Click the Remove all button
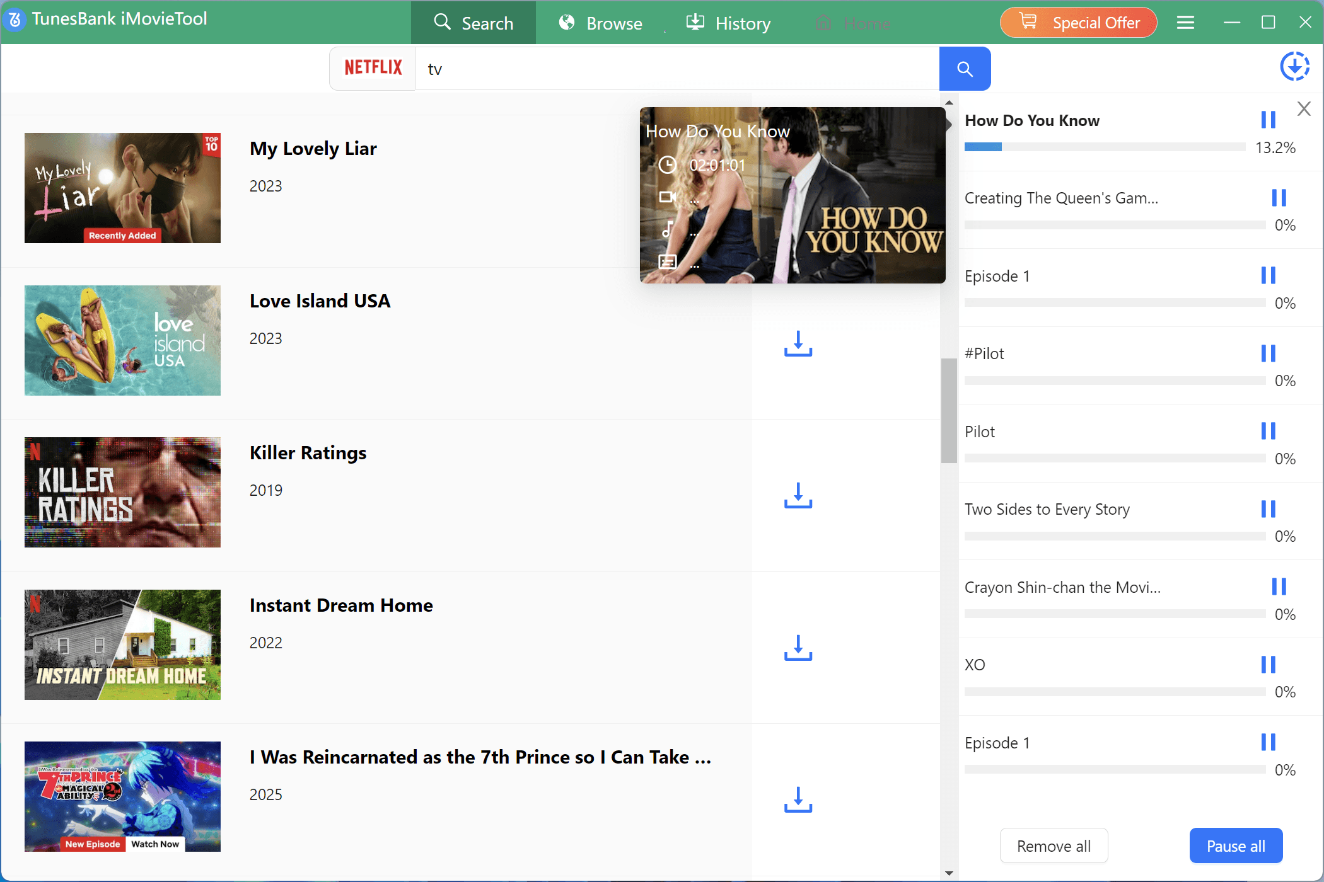1324x882 pixels. click(1054, 845)
